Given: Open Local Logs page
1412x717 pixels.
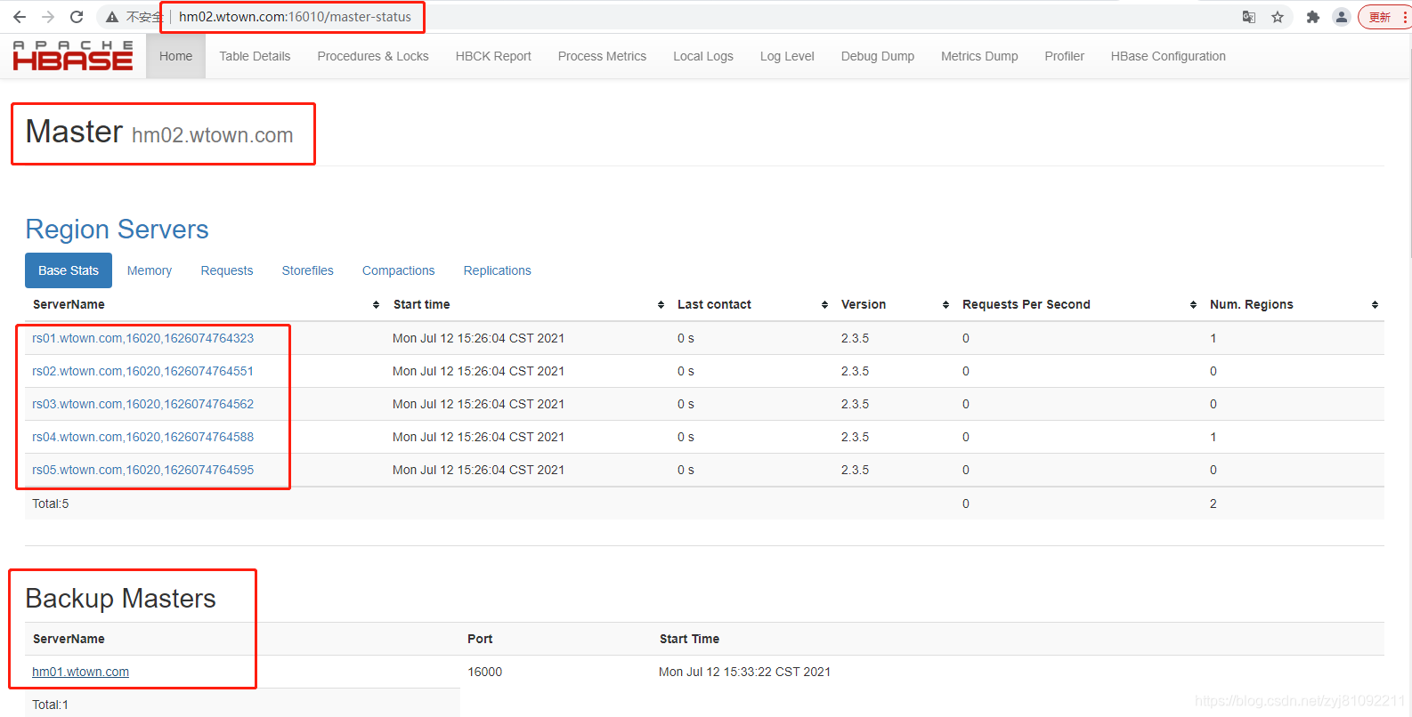Looking at the screenshot, I should 703,56.
